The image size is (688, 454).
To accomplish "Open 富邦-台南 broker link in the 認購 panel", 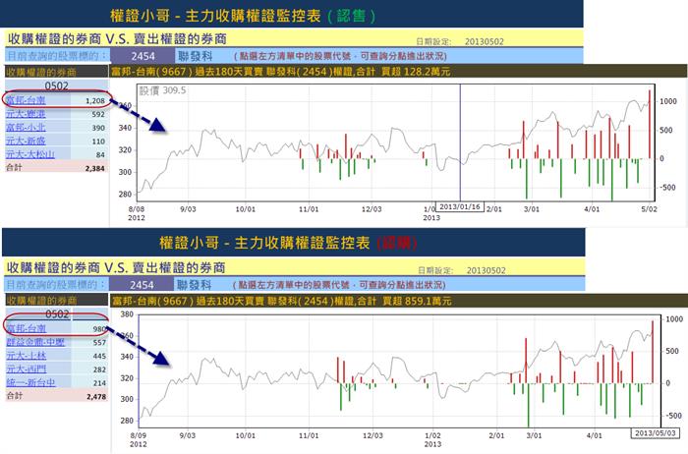I will (27, 328).
